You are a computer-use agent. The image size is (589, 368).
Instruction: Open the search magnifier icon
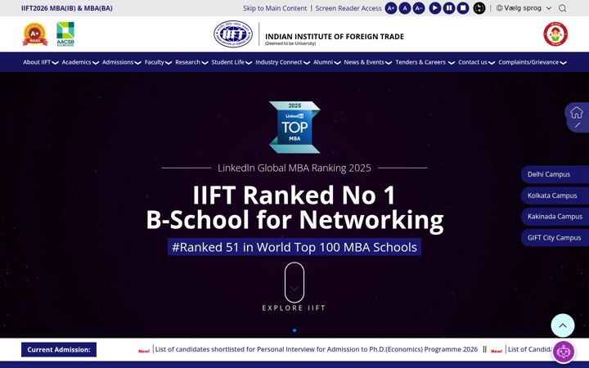pos(562,8)
